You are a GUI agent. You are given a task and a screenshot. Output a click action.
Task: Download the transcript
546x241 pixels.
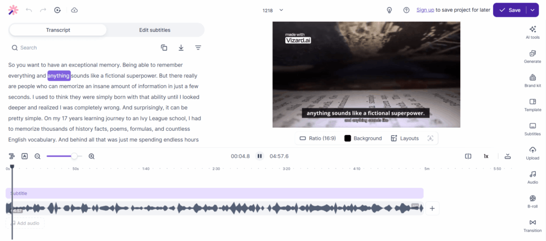coord(181,47)
